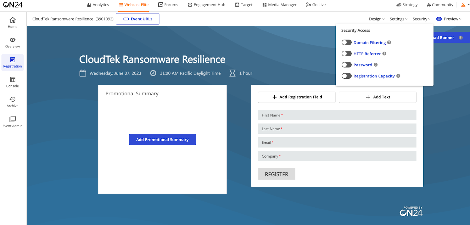Expand the Preview dropdown arrow
Viewport: 470px width, 225px height.
460,19
